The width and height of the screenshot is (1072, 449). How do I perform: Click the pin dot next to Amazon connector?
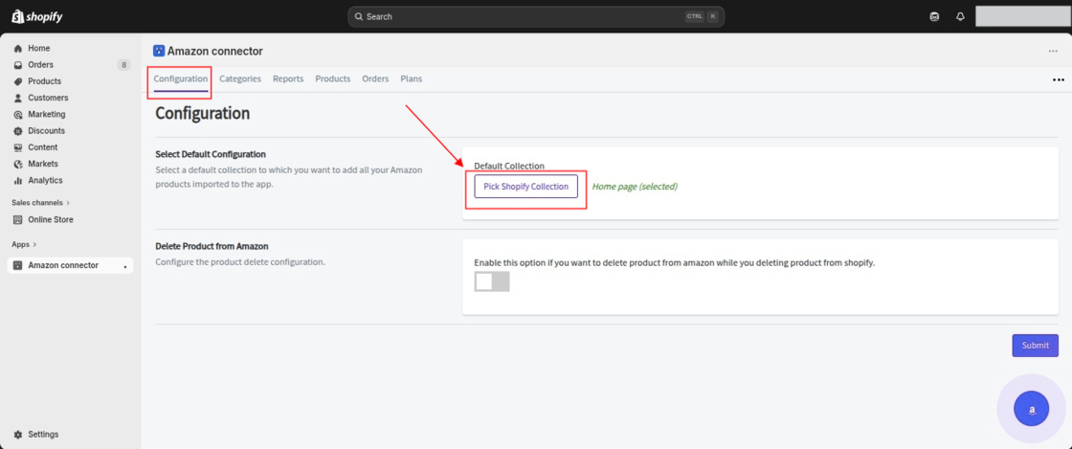[124, 266]
